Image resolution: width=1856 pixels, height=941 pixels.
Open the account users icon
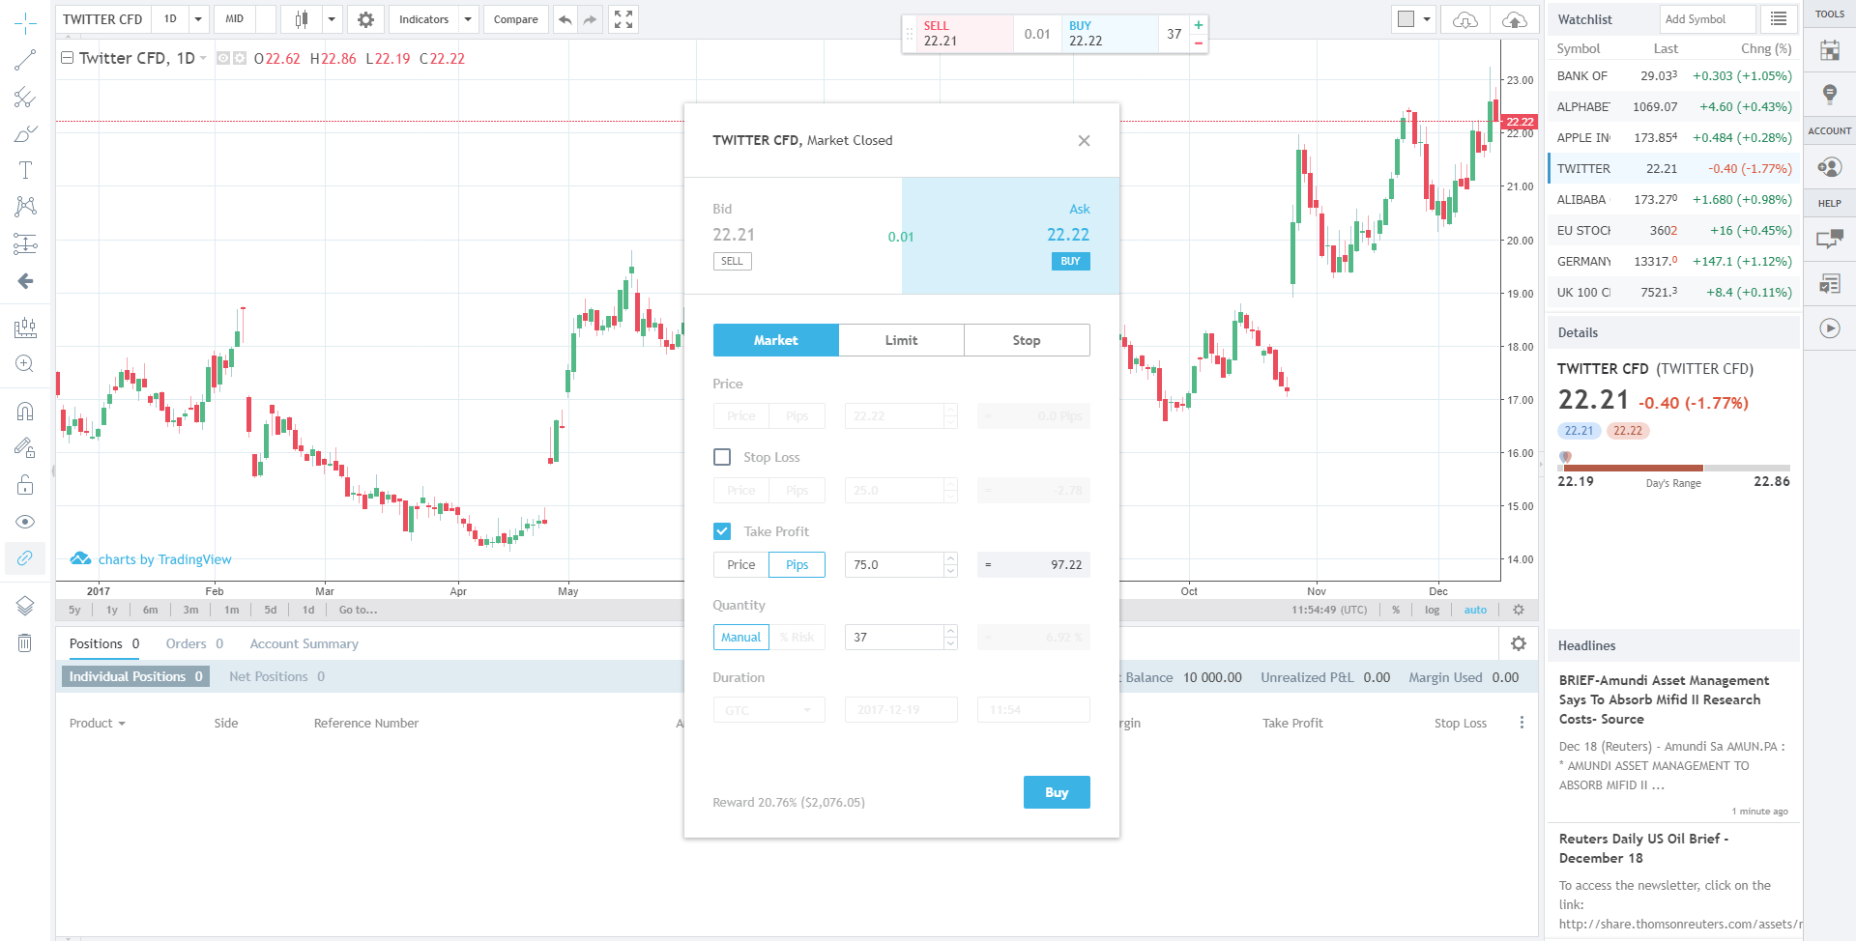point(1830,167)
